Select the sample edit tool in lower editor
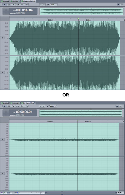The image size is (125, 195). click(x=9, y=106)
